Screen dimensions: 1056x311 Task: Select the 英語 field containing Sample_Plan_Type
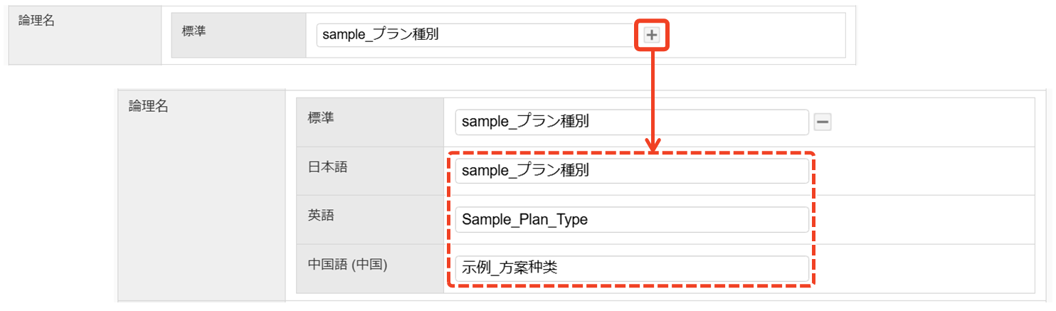631,220
